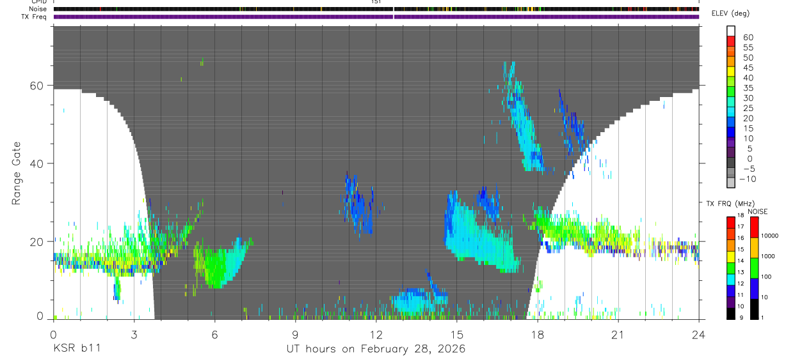Viewport: 786px width, 362px height.
Task: Click the "20" tick on Range Gate axis
Action: click(37, 242)
